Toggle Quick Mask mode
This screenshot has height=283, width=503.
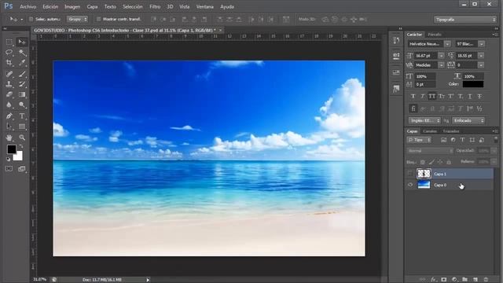(x=9, y=169)
